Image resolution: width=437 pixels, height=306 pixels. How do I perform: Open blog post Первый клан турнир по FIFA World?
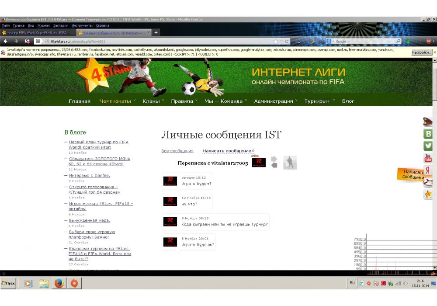pos(98,145)
